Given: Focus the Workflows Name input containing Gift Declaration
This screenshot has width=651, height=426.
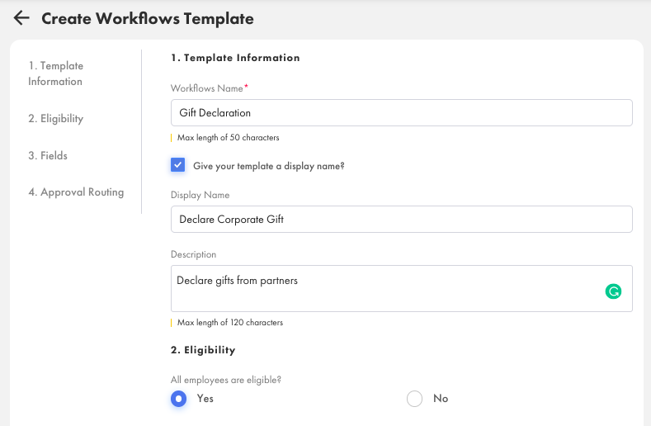Looking at the screenshot, I should [x=401, y=112].
